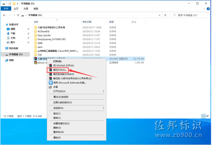Viewport: 212px width, 145px height.
Task: Click the WinRAR icon beside 解压到当前文件夹(X)
Action: (x=50, y=74)
